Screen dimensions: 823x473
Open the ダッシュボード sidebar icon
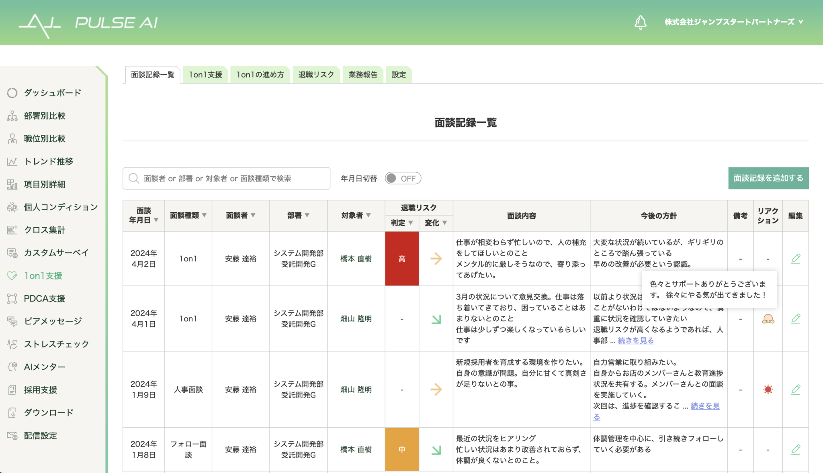pos(12,93)
